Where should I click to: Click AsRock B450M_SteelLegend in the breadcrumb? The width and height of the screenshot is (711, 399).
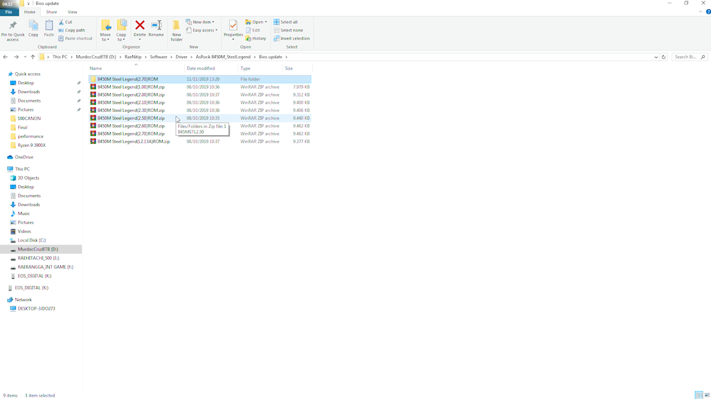click(x=223, y=57)
